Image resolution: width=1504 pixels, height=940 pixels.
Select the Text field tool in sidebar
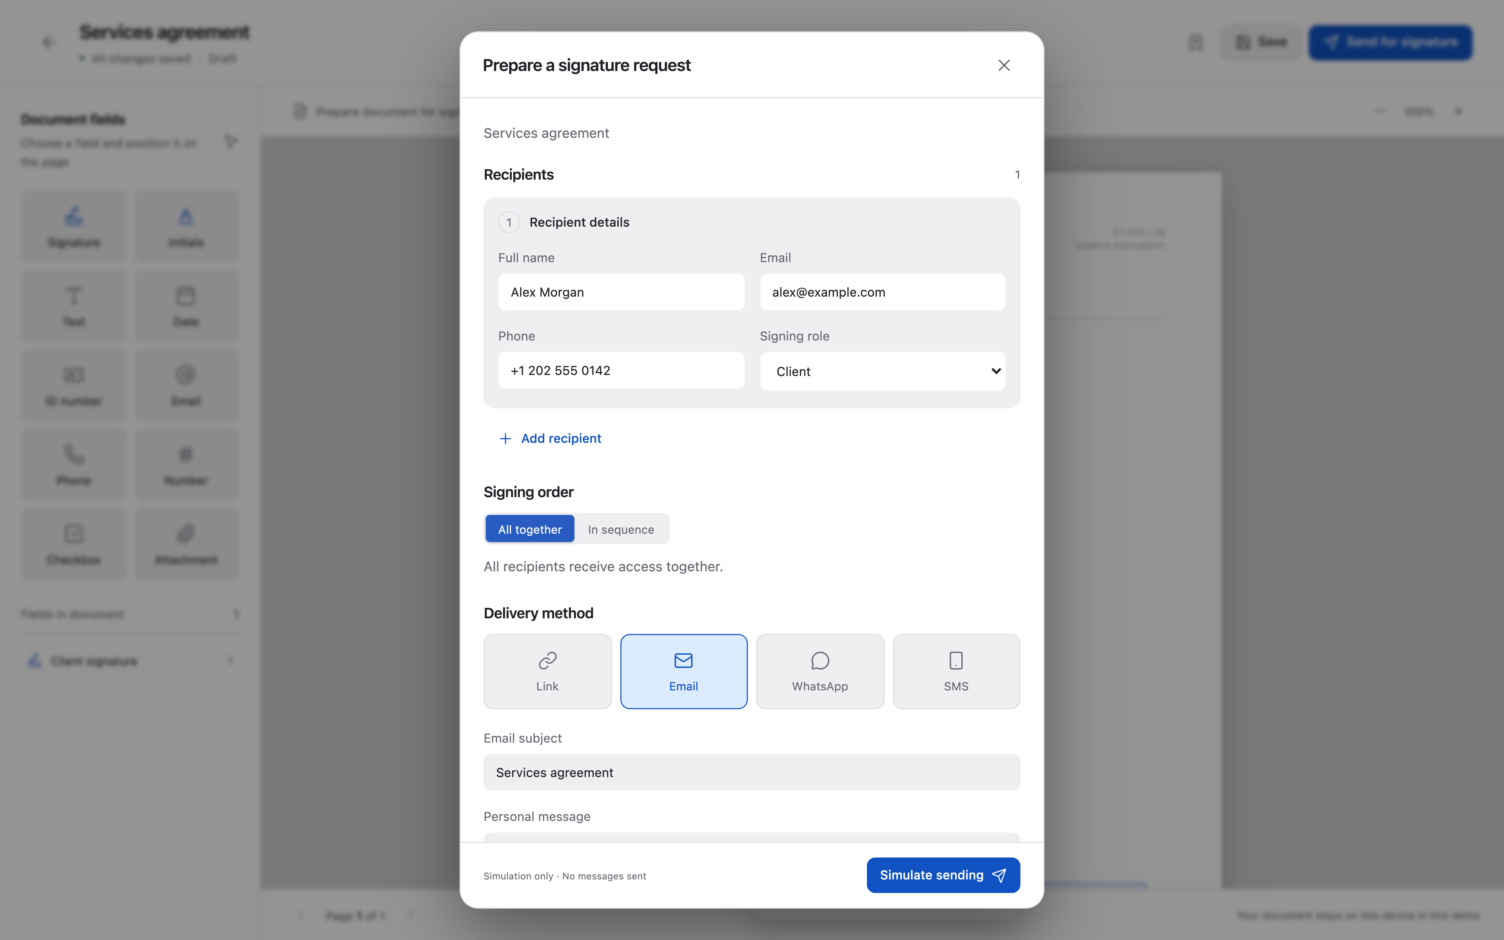click(74, 305)
